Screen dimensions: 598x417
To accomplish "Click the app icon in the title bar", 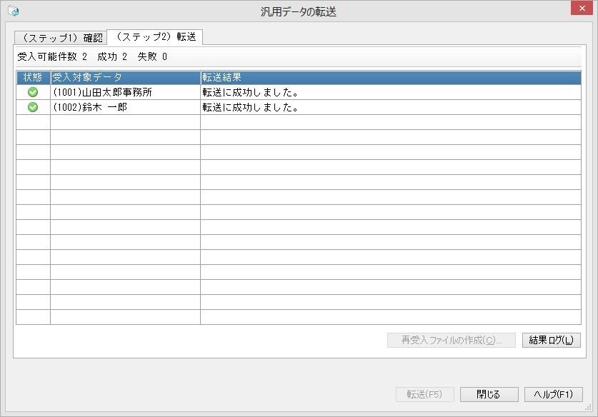I will 14,11.
